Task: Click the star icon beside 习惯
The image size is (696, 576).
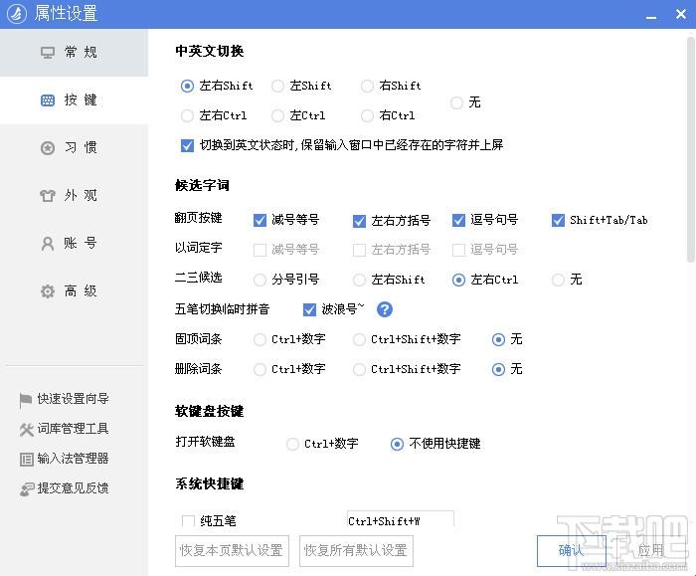Action: (x=48, y=148)
